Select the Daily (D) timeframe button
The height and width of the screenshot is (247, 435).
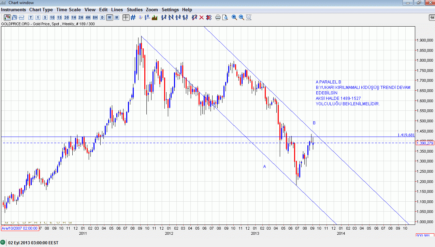pos(102,17)
